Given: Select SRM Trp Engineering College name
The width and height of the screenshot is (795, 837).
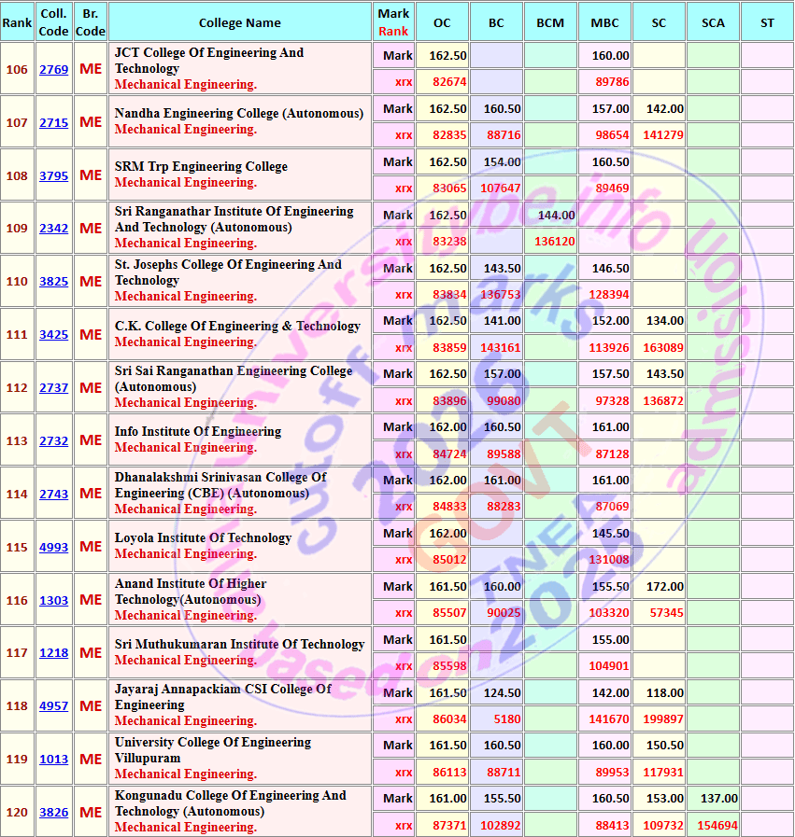Looking at the screenshot, I should [201, 166].
